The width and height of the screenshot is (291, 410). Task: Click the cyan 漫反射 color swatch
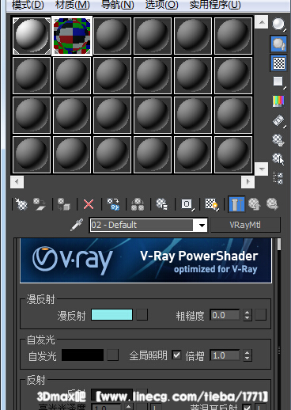click(111, 315)
